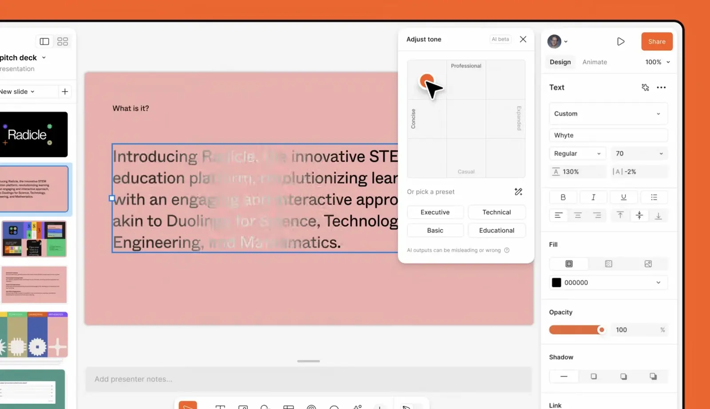
Task: Toggle italic formatting
Action: [593, 197]
